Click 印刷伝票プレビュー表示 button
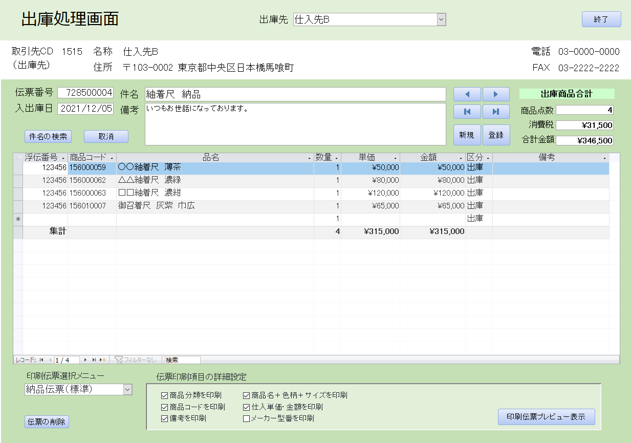Screen dimensions: 631x443 click(547, 417)
